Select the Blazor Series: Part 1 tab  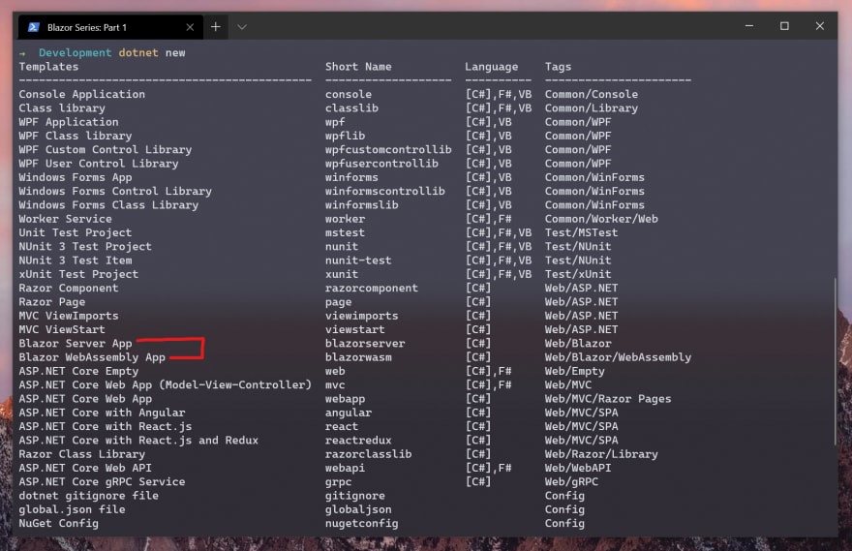click(110, 27)
